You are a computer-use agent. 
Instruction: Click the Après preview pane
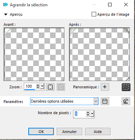[x=99, y=54]
